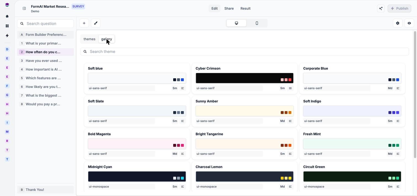417x196 pixels.
Task: Click Md size label on Corporate Blue
Action: coord(390,88)
